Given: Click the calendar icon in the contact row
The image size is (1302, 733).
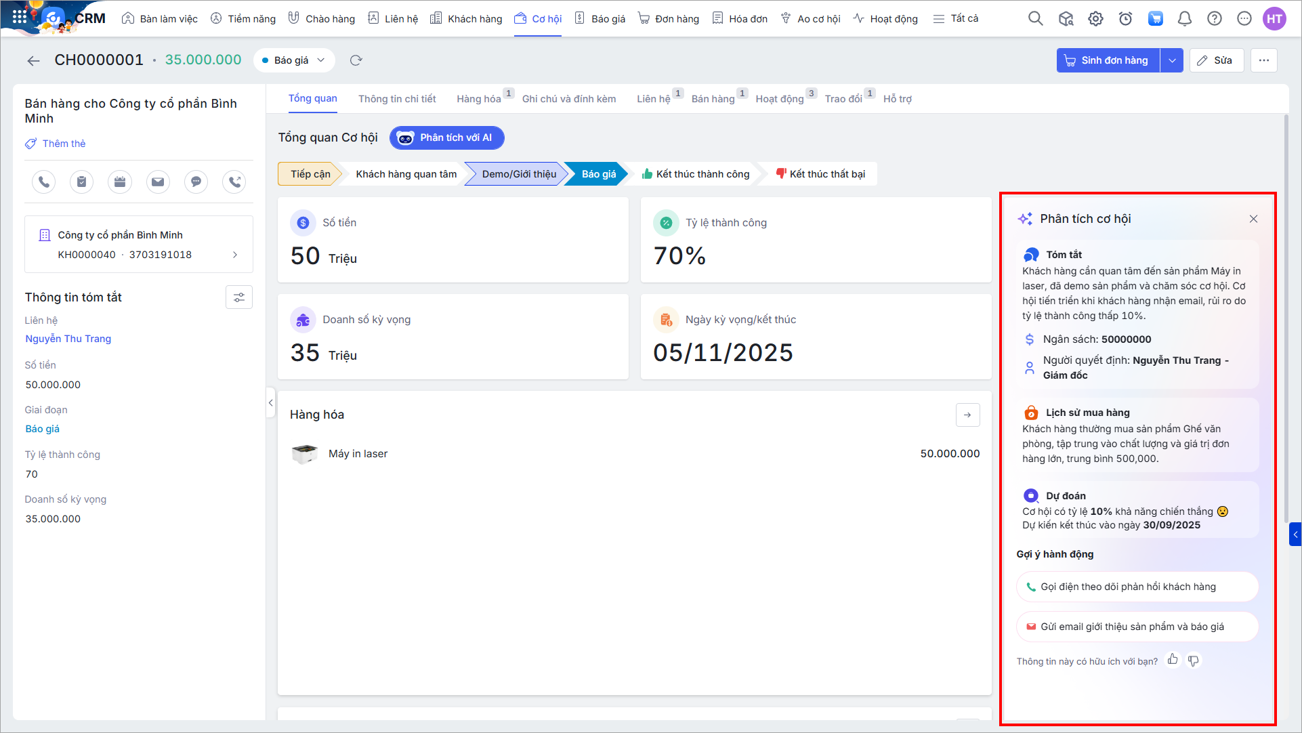Looking at the screenshot, I should pos(120,182).
